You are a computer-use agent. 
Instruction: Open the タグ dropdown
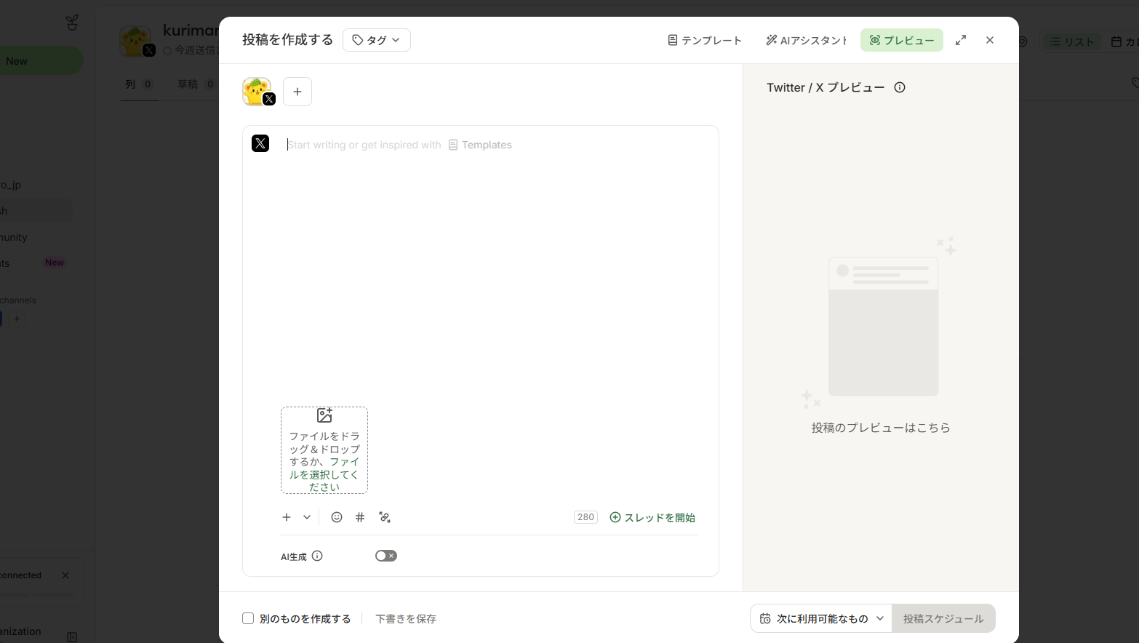point(377,40)
